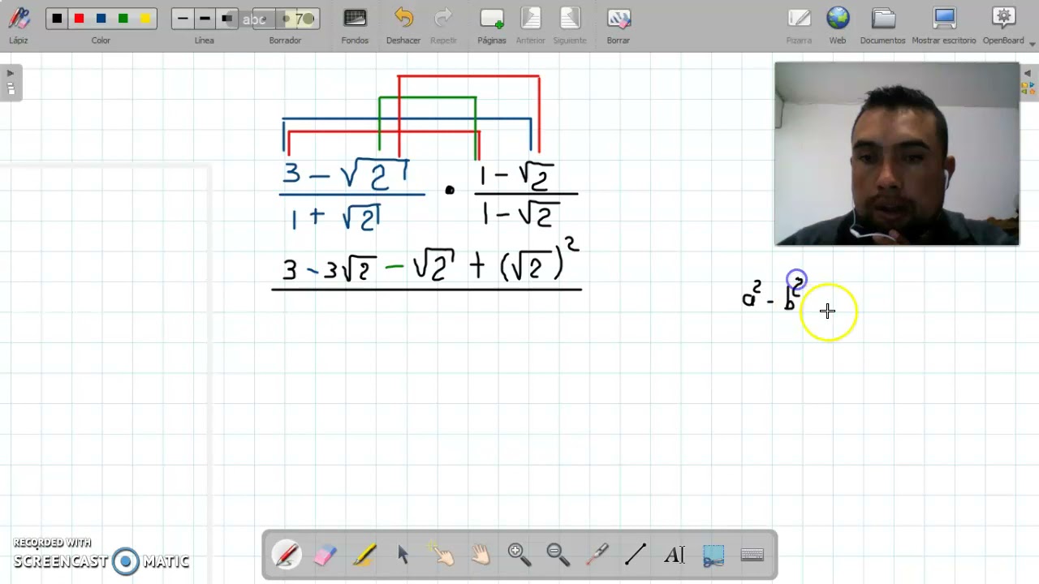Screen dimensions: 1039x584
Task: Click the zoom in magnifier
Action: [519, 555]
